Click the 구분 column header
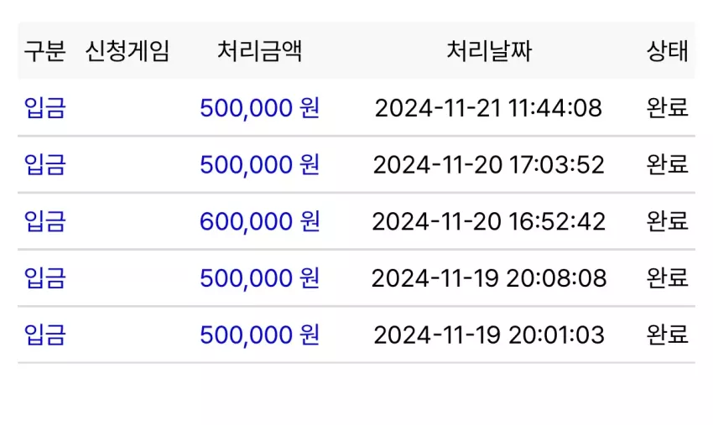 pos(45,51)
